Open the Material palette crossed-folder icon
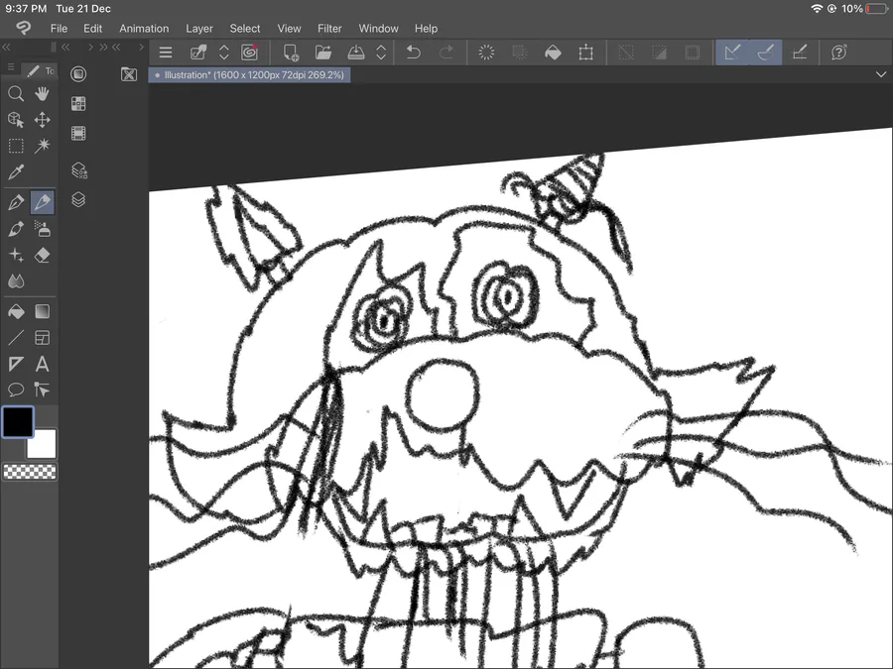Image resolution: width=893 pixels, height=669 pixels. 129,74
